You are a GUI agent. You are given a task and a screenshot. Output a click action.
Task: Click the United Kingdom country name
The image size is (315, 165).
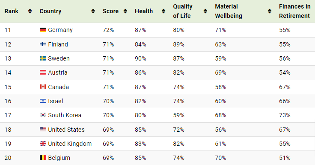pos(70,144)
